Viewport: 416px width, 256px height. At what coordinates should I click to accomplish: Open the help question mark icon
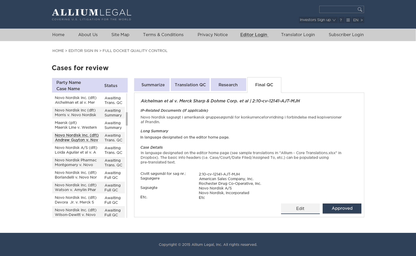[x=340, y=20]
